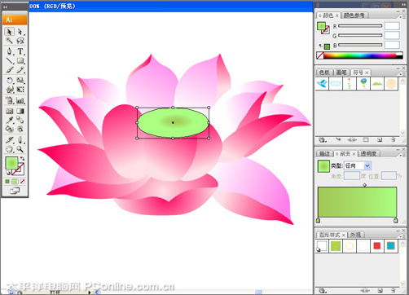The height and width of the screenshot is (295, 409).
Task: Open the gradient panel flyout menu
Action: click(402, 155)
